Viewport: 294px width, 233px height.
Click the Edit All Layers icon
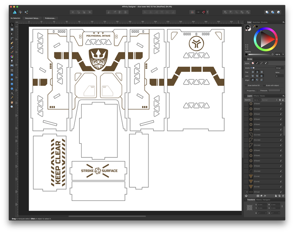246,196
